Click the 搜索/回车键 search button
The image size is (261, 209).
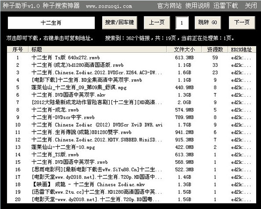pyautogui.click(x=120, y=23)
